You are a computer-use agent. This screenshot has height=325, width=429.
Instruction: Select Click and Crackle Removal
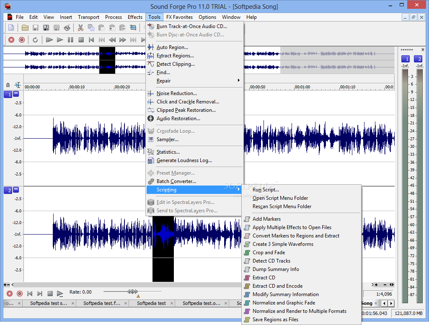[x=195, y=102]
